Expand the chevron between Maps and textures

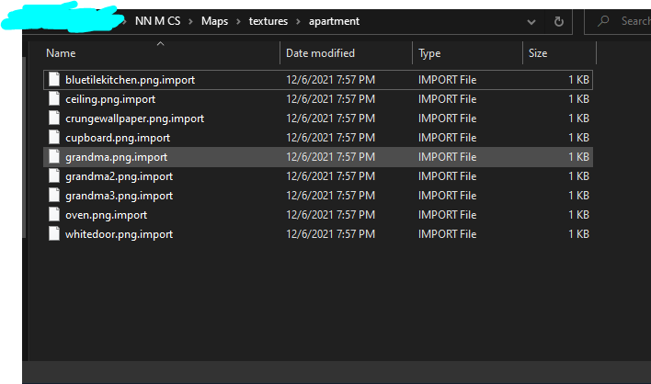click(x=238, y=21)
